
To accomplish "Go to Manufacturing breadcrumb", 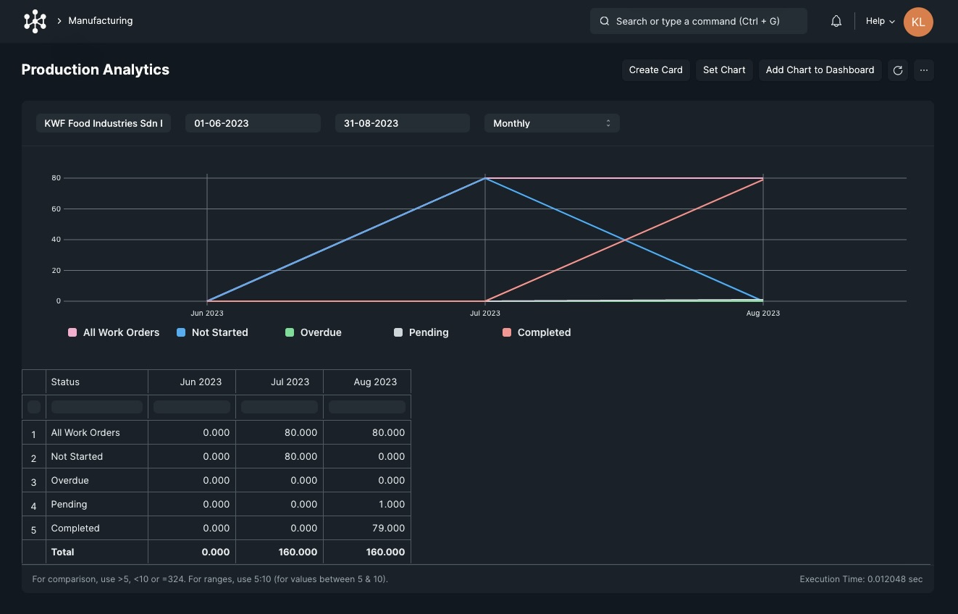I will click(x=101, y=21).
